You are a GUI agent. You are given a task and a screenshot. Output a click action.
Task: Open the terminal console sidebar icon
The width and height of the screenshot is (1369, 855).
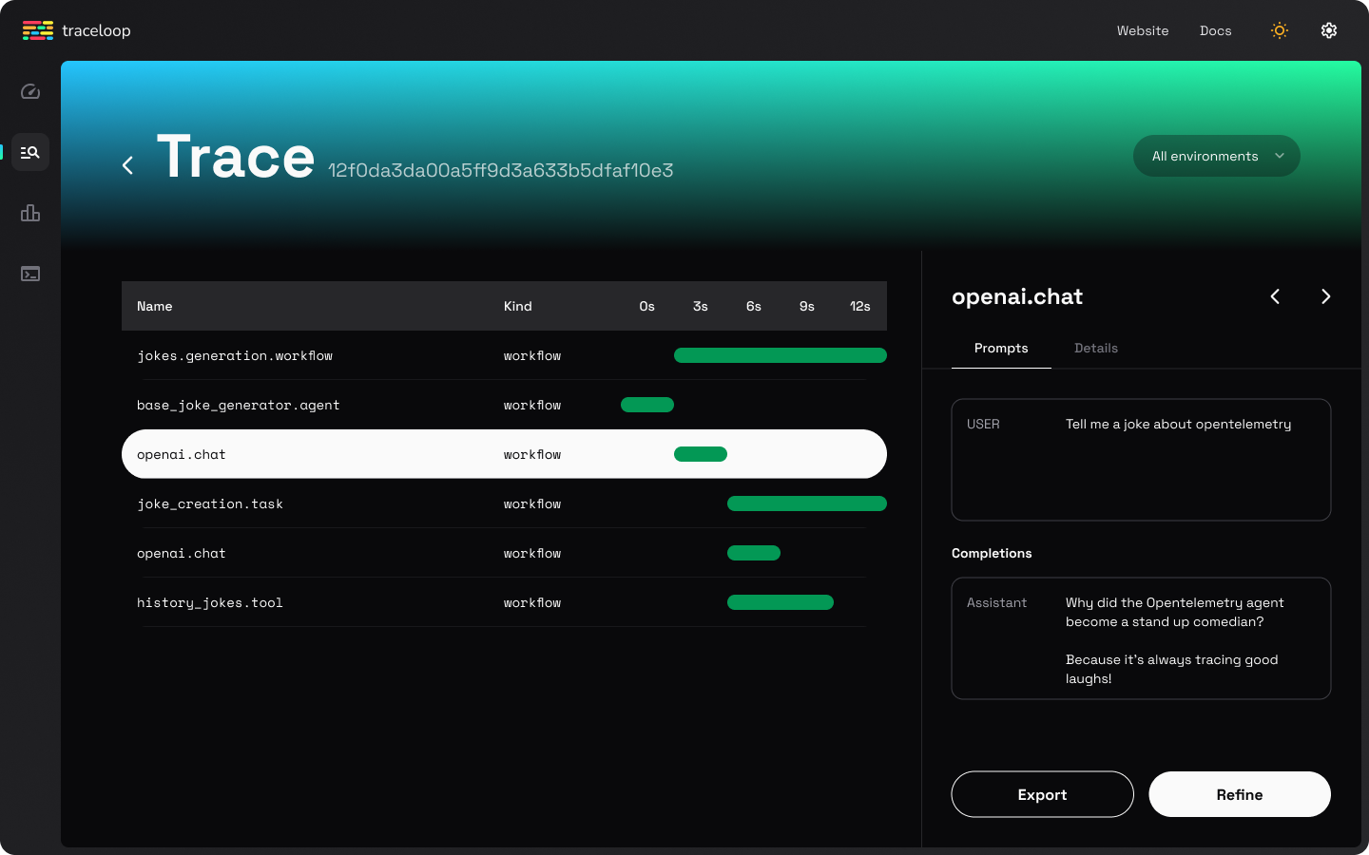click(x=30, y=274)
